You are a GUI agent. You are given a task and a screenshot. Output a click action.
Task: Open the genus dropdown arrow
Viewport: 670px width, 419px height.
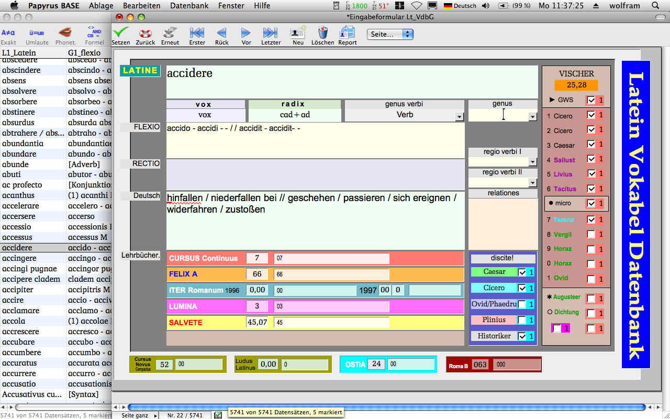[533, 117]
